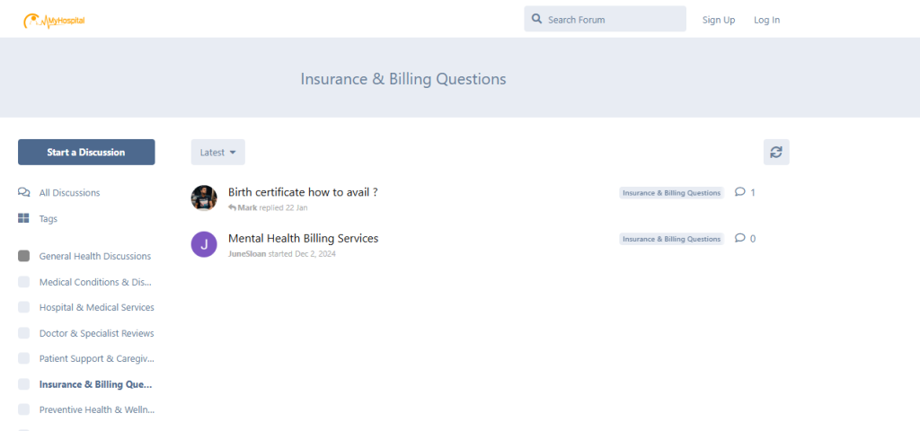Click the Preventive Health tag square icon
The image size is (920, 431).
click(x=23, y=409)
